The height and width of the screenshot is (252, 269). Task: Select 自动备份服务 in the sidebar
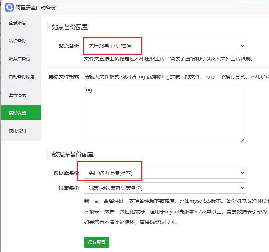click(x=22, y=77)
